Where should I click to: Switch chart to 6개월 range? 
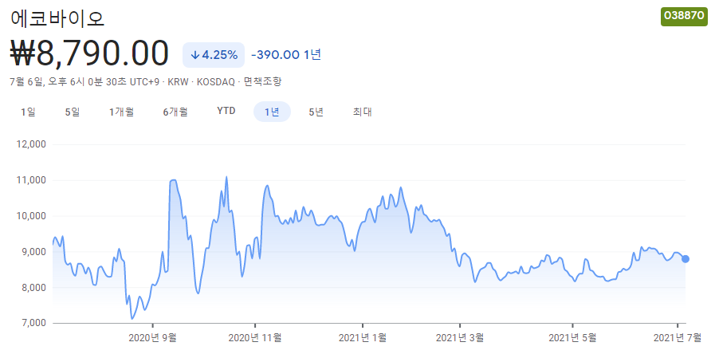pyautogui.click(x=175, y=112)
